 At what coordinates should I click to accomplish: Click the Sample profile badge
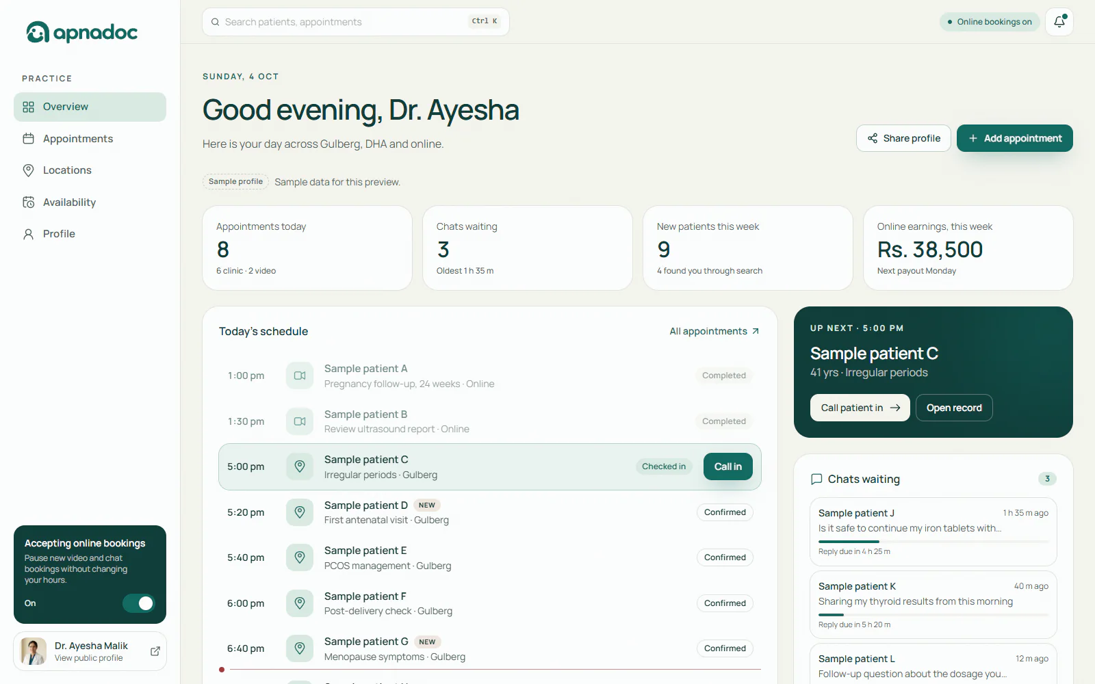[235, 181]
